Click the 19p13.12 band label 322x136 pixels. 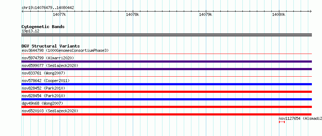[x=30, y=31]
